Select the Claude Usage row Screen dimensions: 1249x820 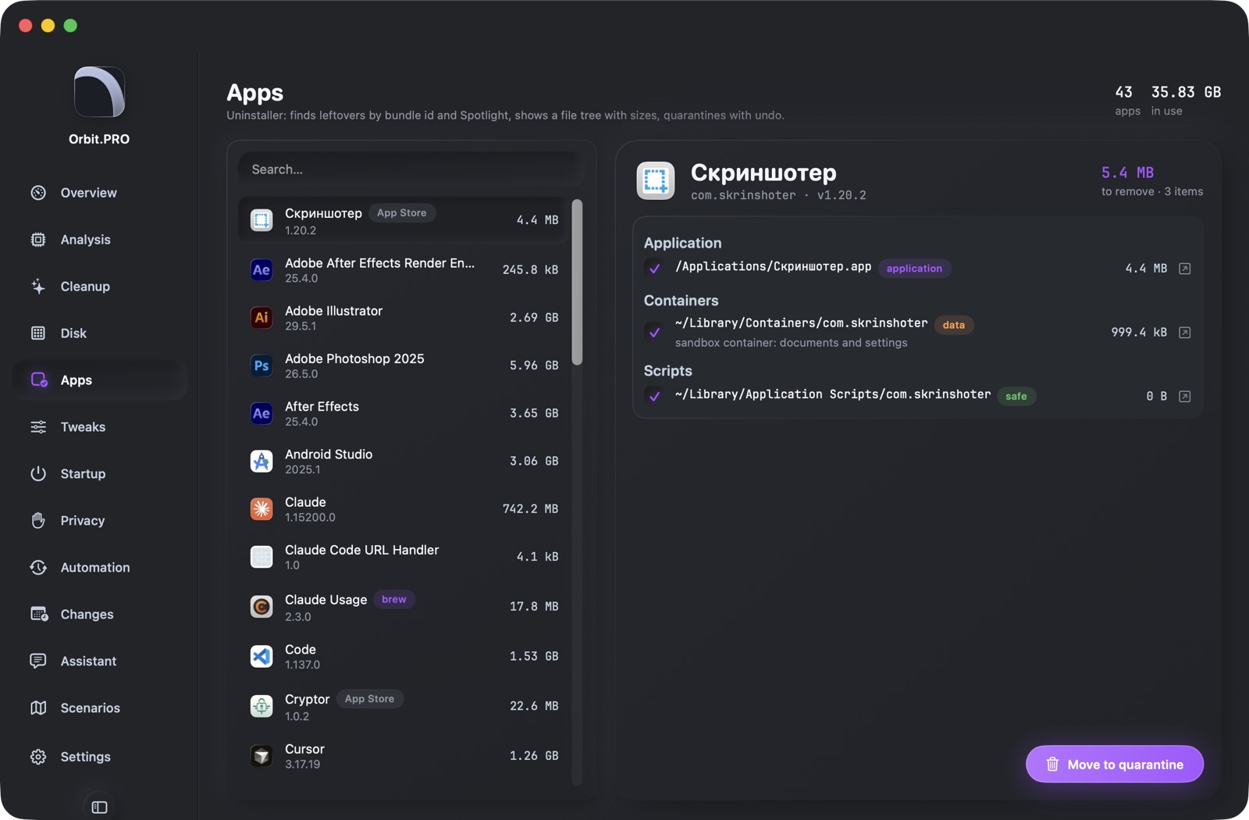[x=404, y=607]
